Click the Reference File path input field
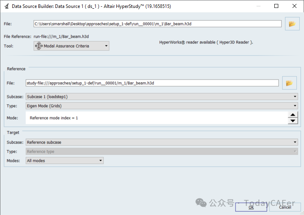 [152, 83]
